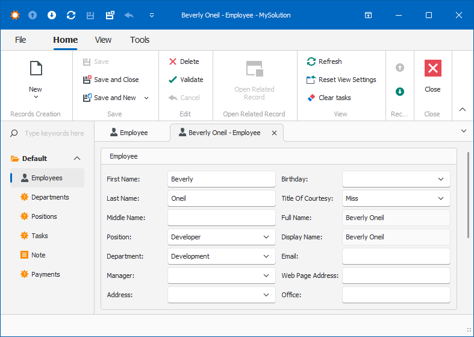
Task: Open the Address dropdown
Action: (266, 295)
